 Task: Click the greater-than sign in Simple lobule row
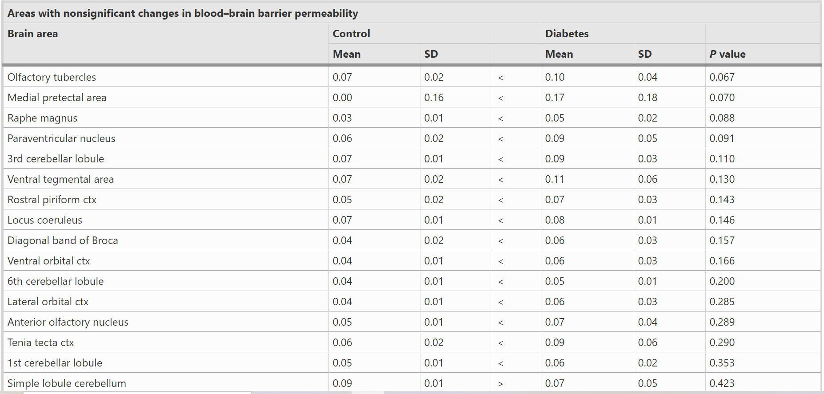[x=501, y=384]
